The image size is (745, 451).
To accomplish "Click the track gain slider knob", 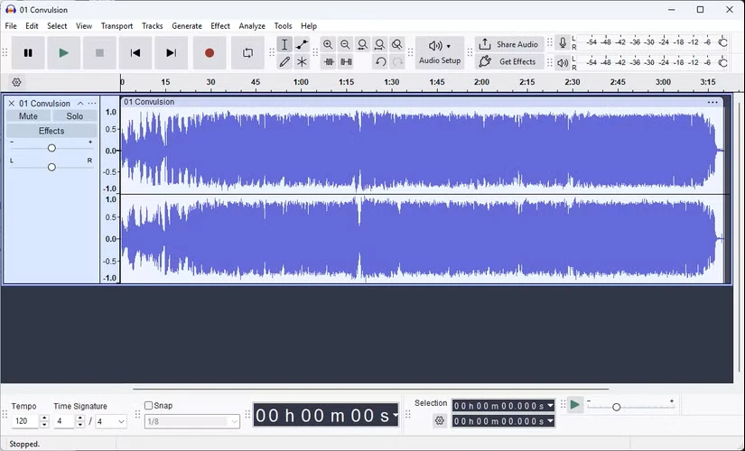I will [51, 148].
